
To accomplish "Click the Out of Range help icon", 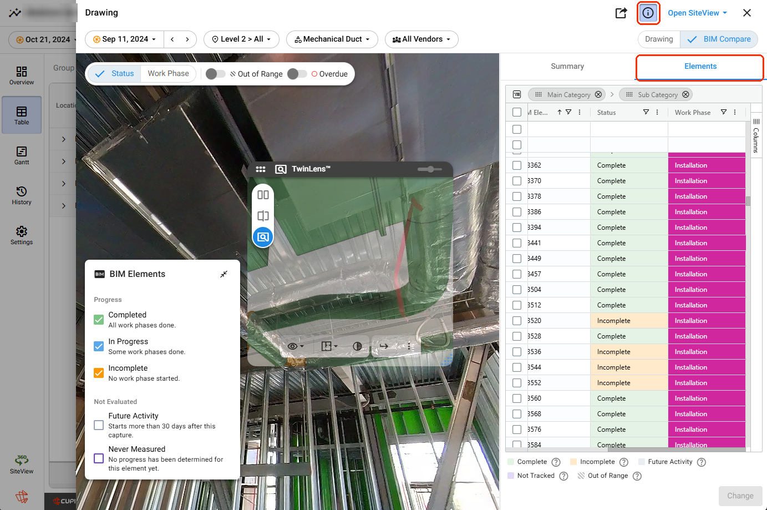I will coord(637,476).
